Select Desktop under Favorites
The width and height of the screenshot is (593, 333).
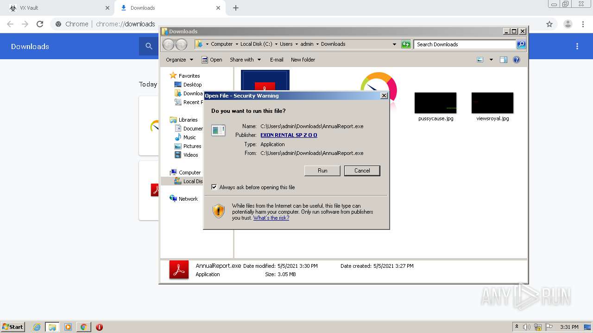[188, 85]
